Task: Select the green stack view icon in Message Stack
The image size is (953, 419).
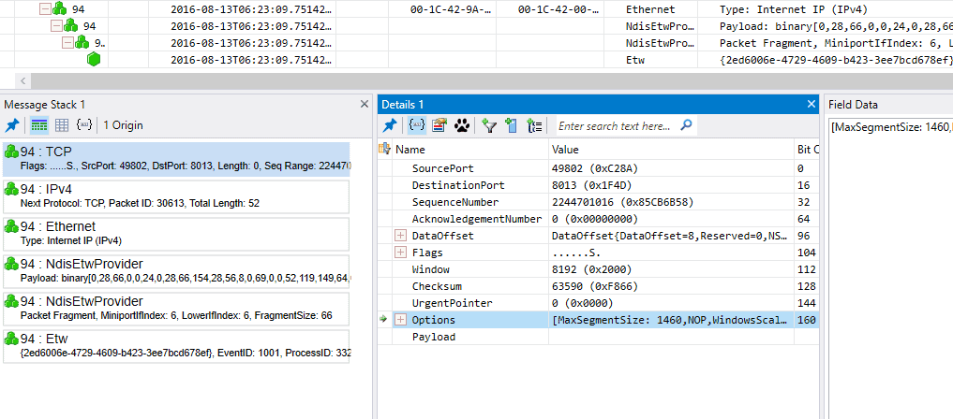Action: [39, 125]
